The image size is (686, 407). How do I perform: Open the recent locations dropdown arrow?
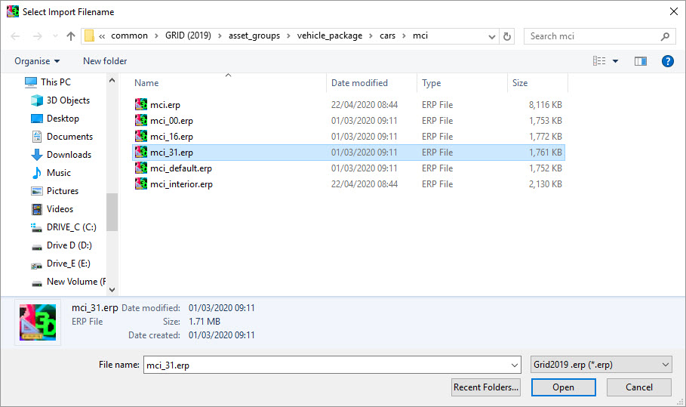click(x=55, y=36)
